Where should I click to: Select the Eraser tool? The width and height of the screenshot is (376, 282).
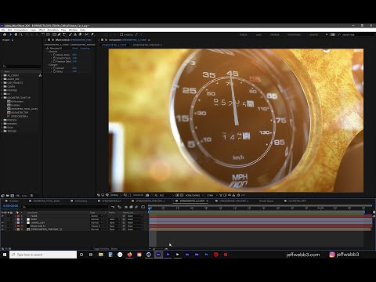coord(81,34)
